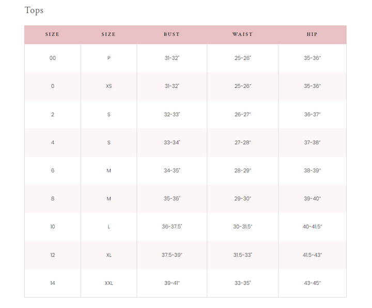Select the 31.5-33" waist measurement
This screenshot has height=308, width=372.
[x=242, y=255]
